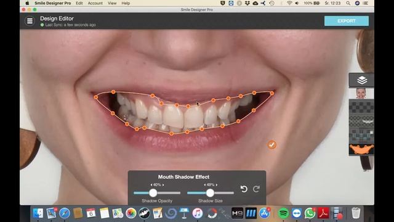Open Spotlight search in menu bar
394x222 pixels.
348,3
